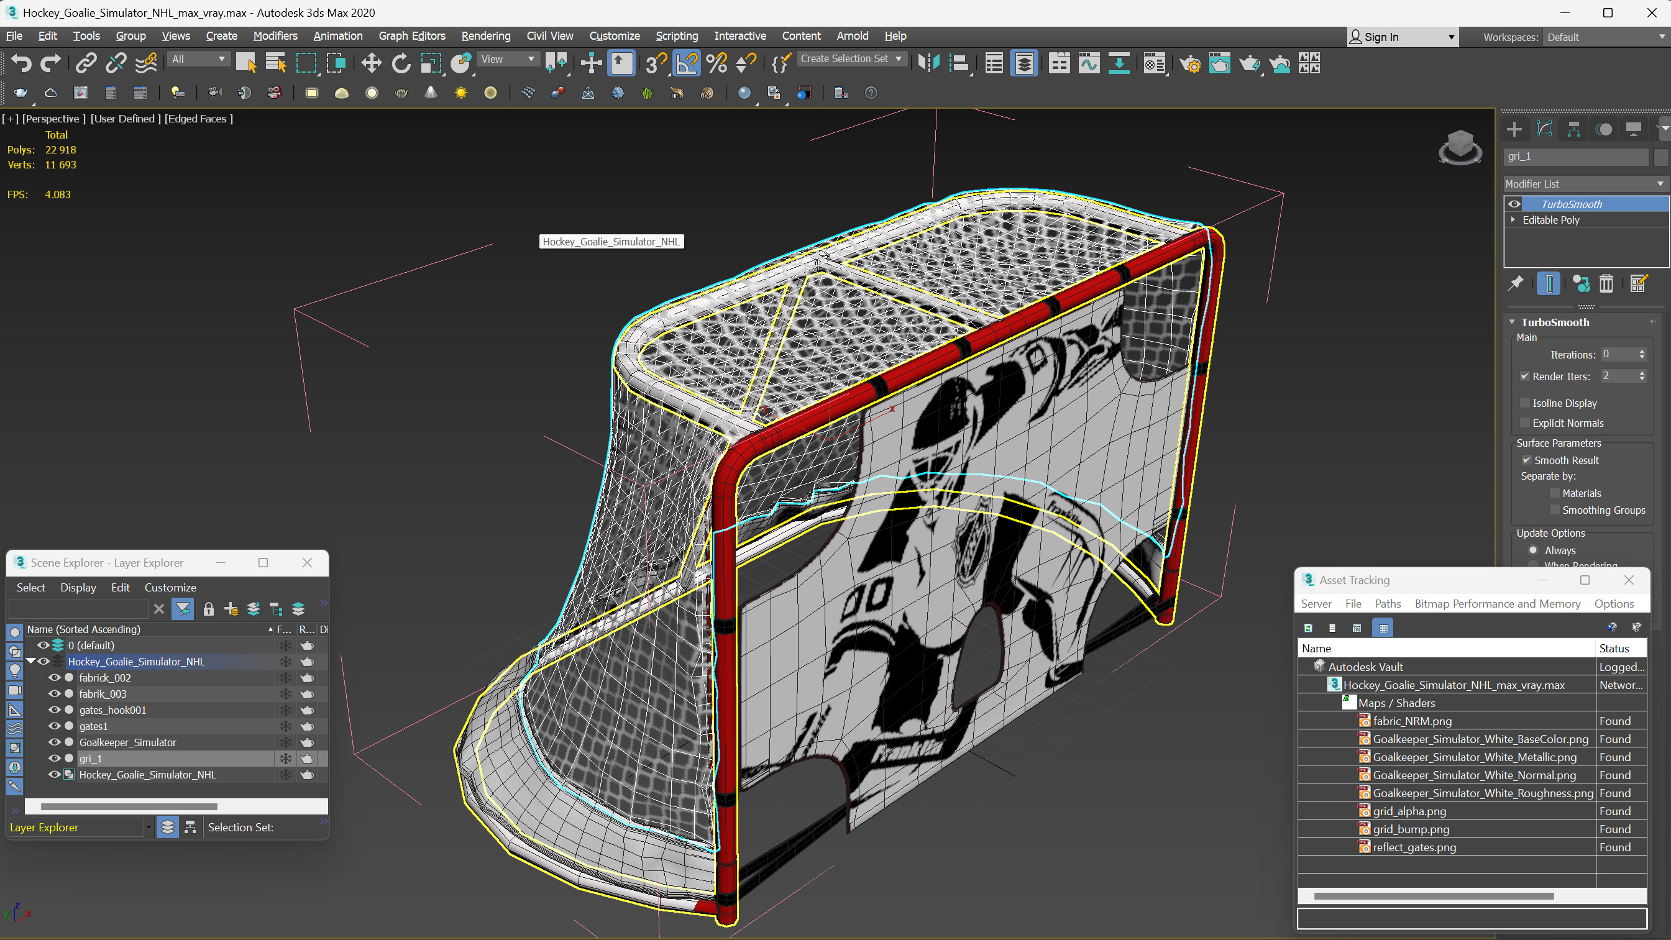Toggle Smooth Result checkbox
Screen dimensions: 1671x940
pos(1526,460)
